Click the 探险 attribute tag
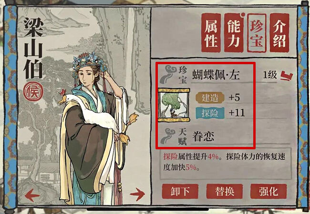Screen dimensions: 310x214 coord(210,113)
